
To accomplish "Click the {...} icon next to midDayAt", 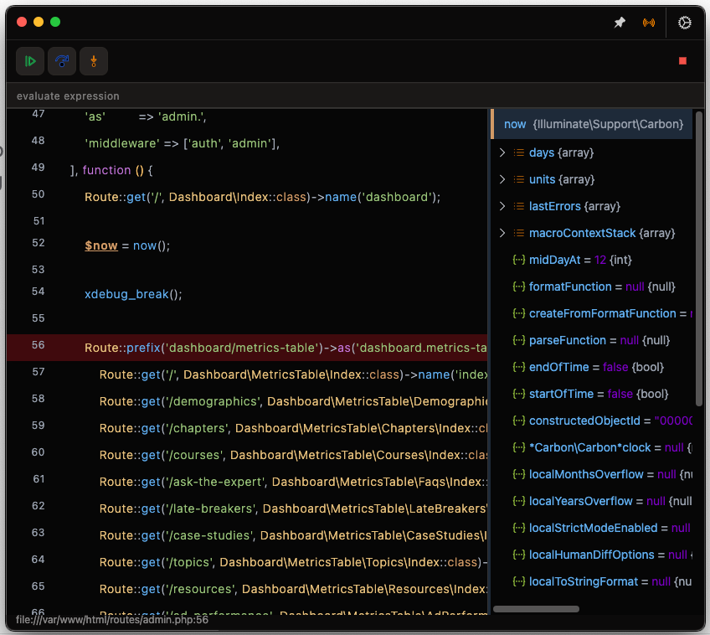I will coord(518,260).
